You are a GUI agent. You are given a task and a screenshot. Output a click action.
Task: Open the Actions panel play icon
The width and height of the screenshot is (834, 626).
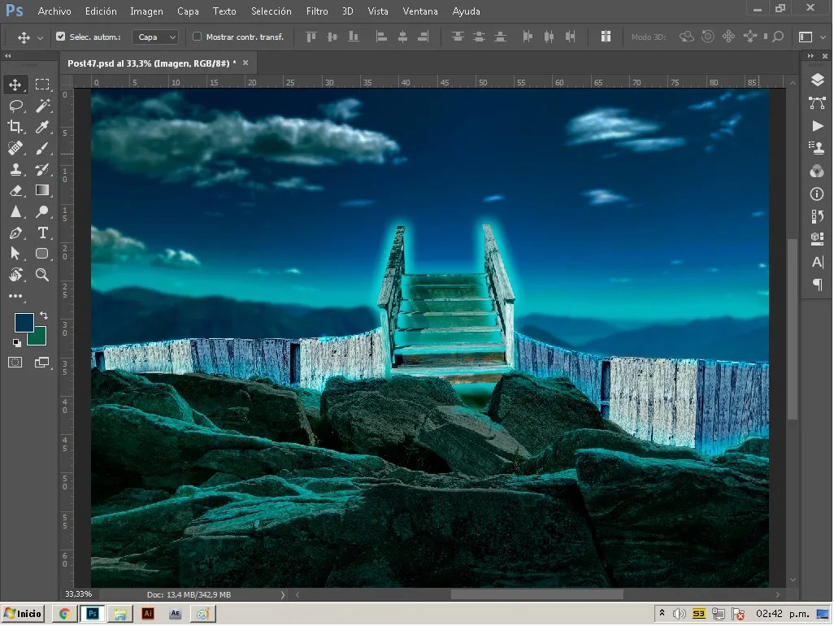point(818,126)
